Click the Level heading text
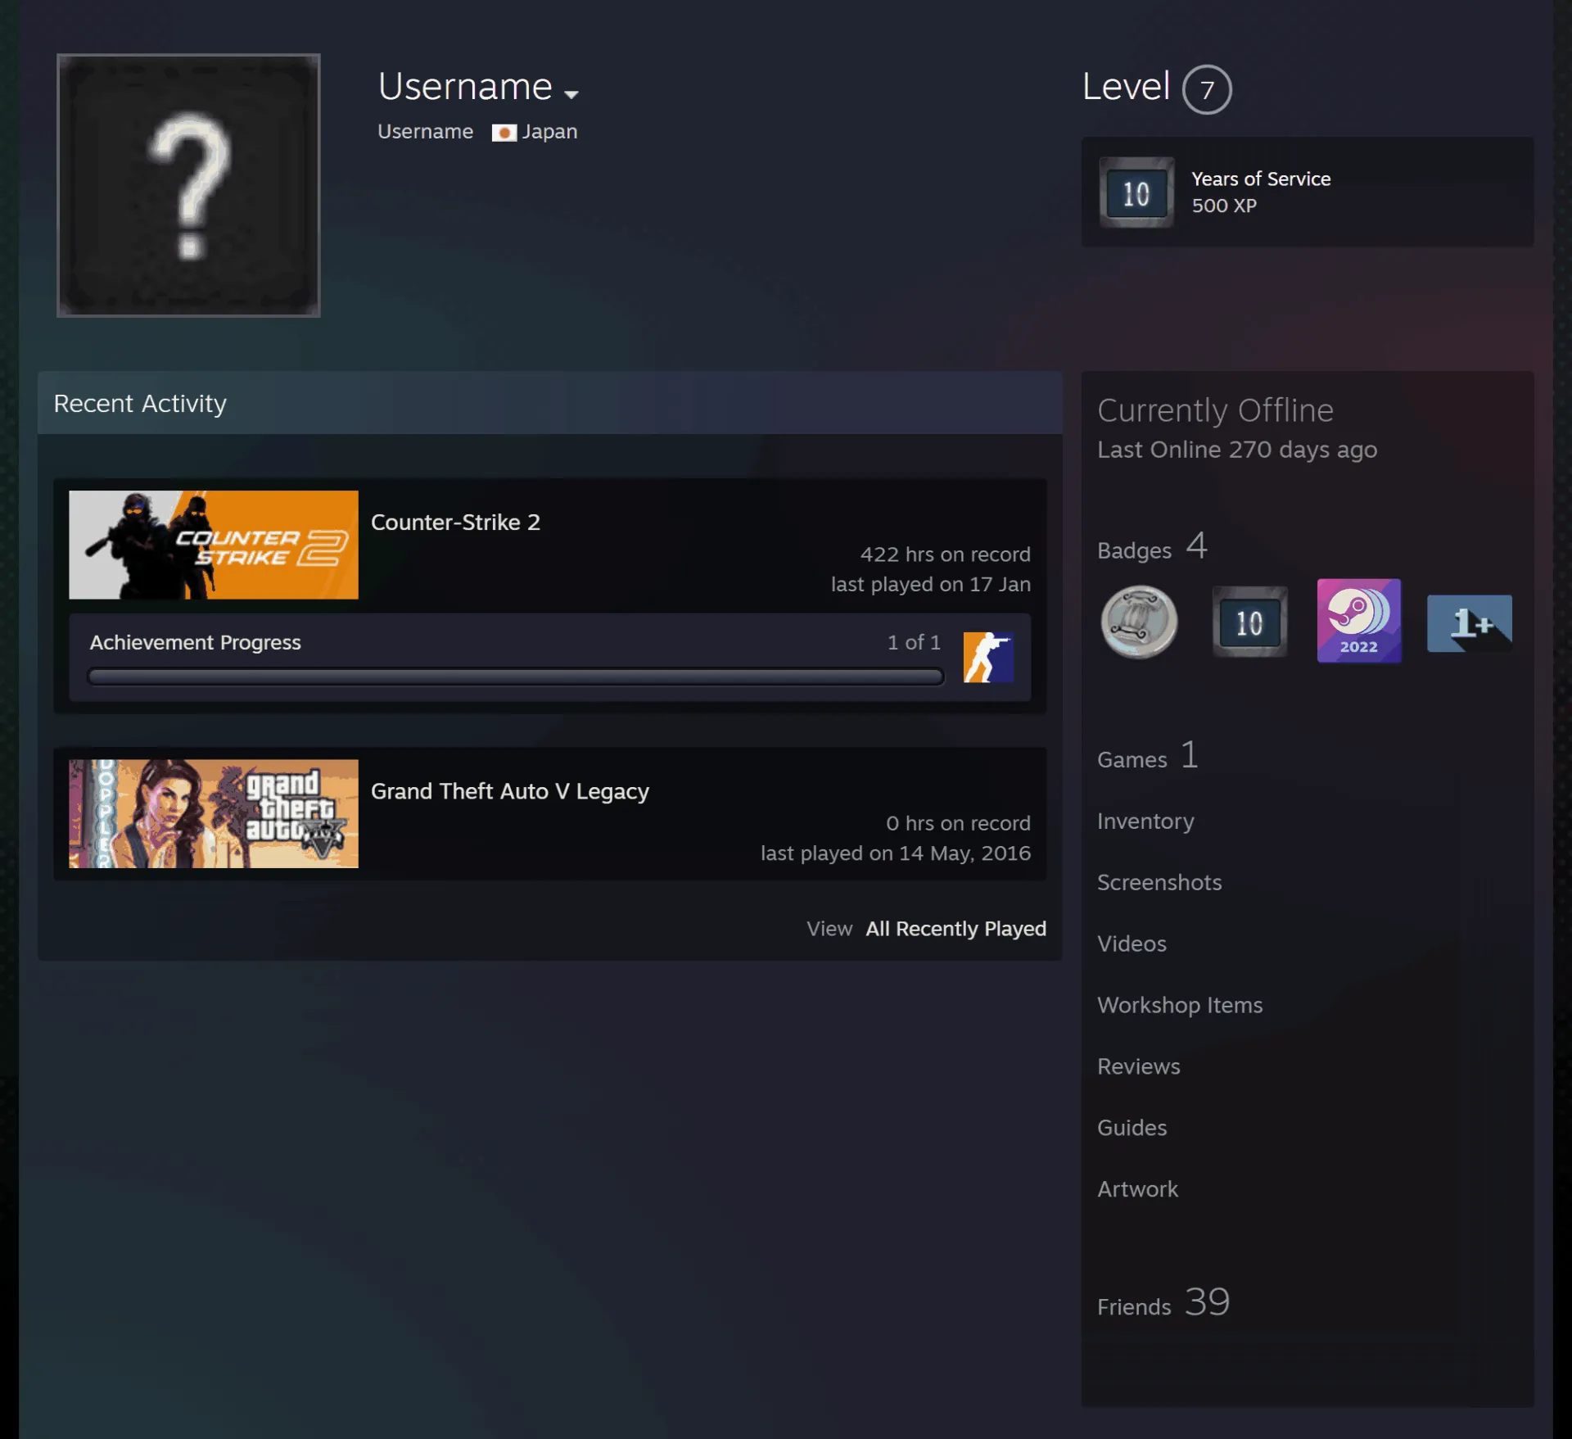 pos(1126,87)
